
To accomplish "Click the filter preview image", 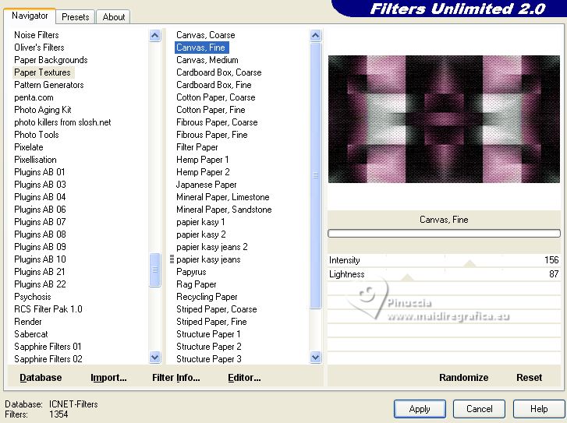I will (444, 119).
